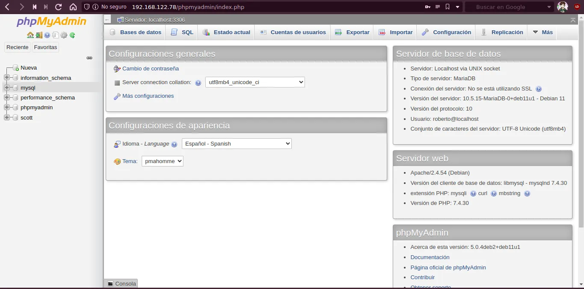584x289 pixels.
Task: Click browser reload button
Action: [59, 7]
